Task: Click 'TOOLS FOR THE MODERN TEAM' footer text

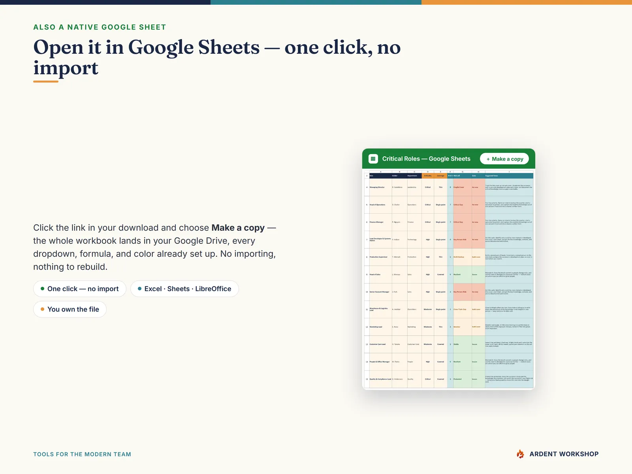Action: point(82,454)
